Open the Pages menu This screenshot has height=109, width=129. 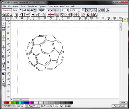(x=16, y=6)
